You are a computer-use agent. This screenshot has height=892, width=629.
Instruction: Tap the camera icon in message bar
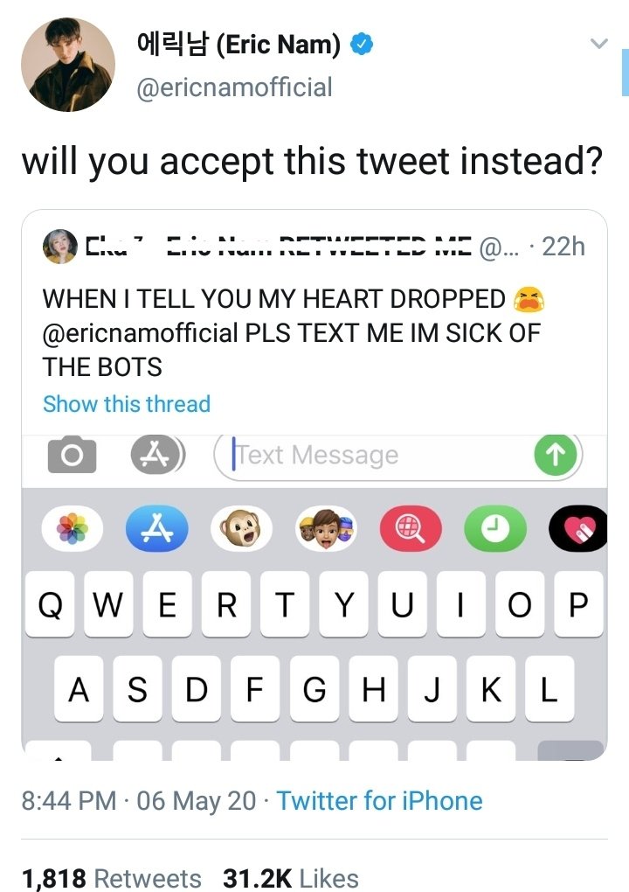click(x=72, y=456)
